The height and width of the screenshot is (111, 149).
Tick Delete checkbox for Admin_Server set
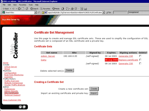[140, 56]
